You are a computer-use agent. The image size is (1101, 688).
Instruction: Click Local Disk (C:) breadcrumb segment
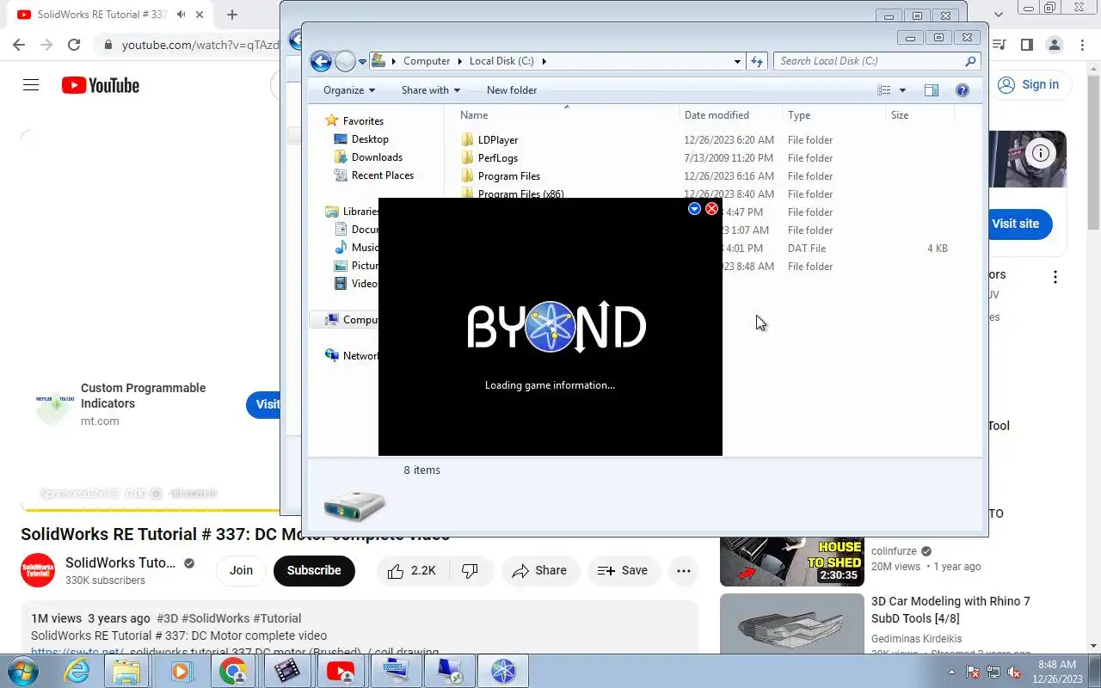[501, 61]
